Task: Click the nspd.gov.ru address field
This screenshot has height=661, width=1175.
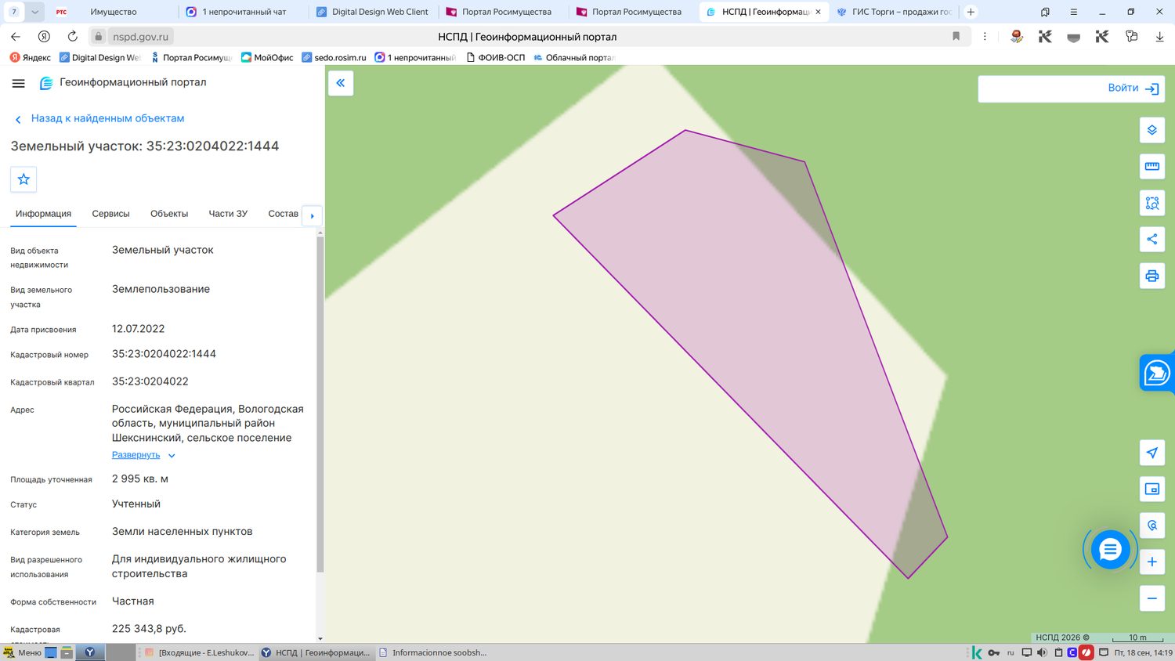Action: coord(140,36)
